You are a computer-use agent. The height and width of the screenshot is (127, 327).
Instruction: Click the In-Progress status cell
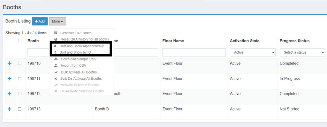pyautogui.click(x=290, y=79)
